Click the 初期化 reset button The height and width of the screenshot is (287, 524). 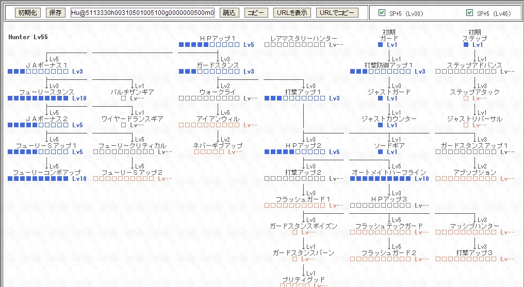click(28, 13)
